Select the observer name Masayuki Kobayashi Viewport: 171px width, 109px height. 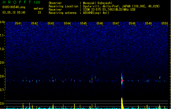(x=98, y=3)
